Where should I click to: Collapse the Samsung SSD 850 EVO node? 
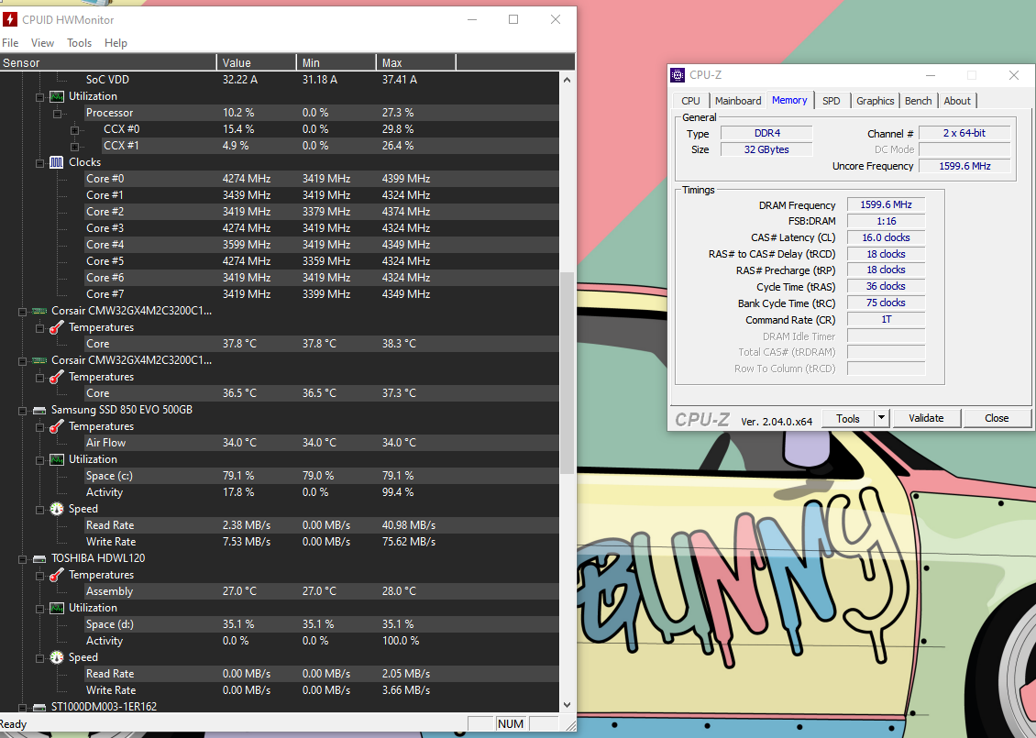(23, 411)
